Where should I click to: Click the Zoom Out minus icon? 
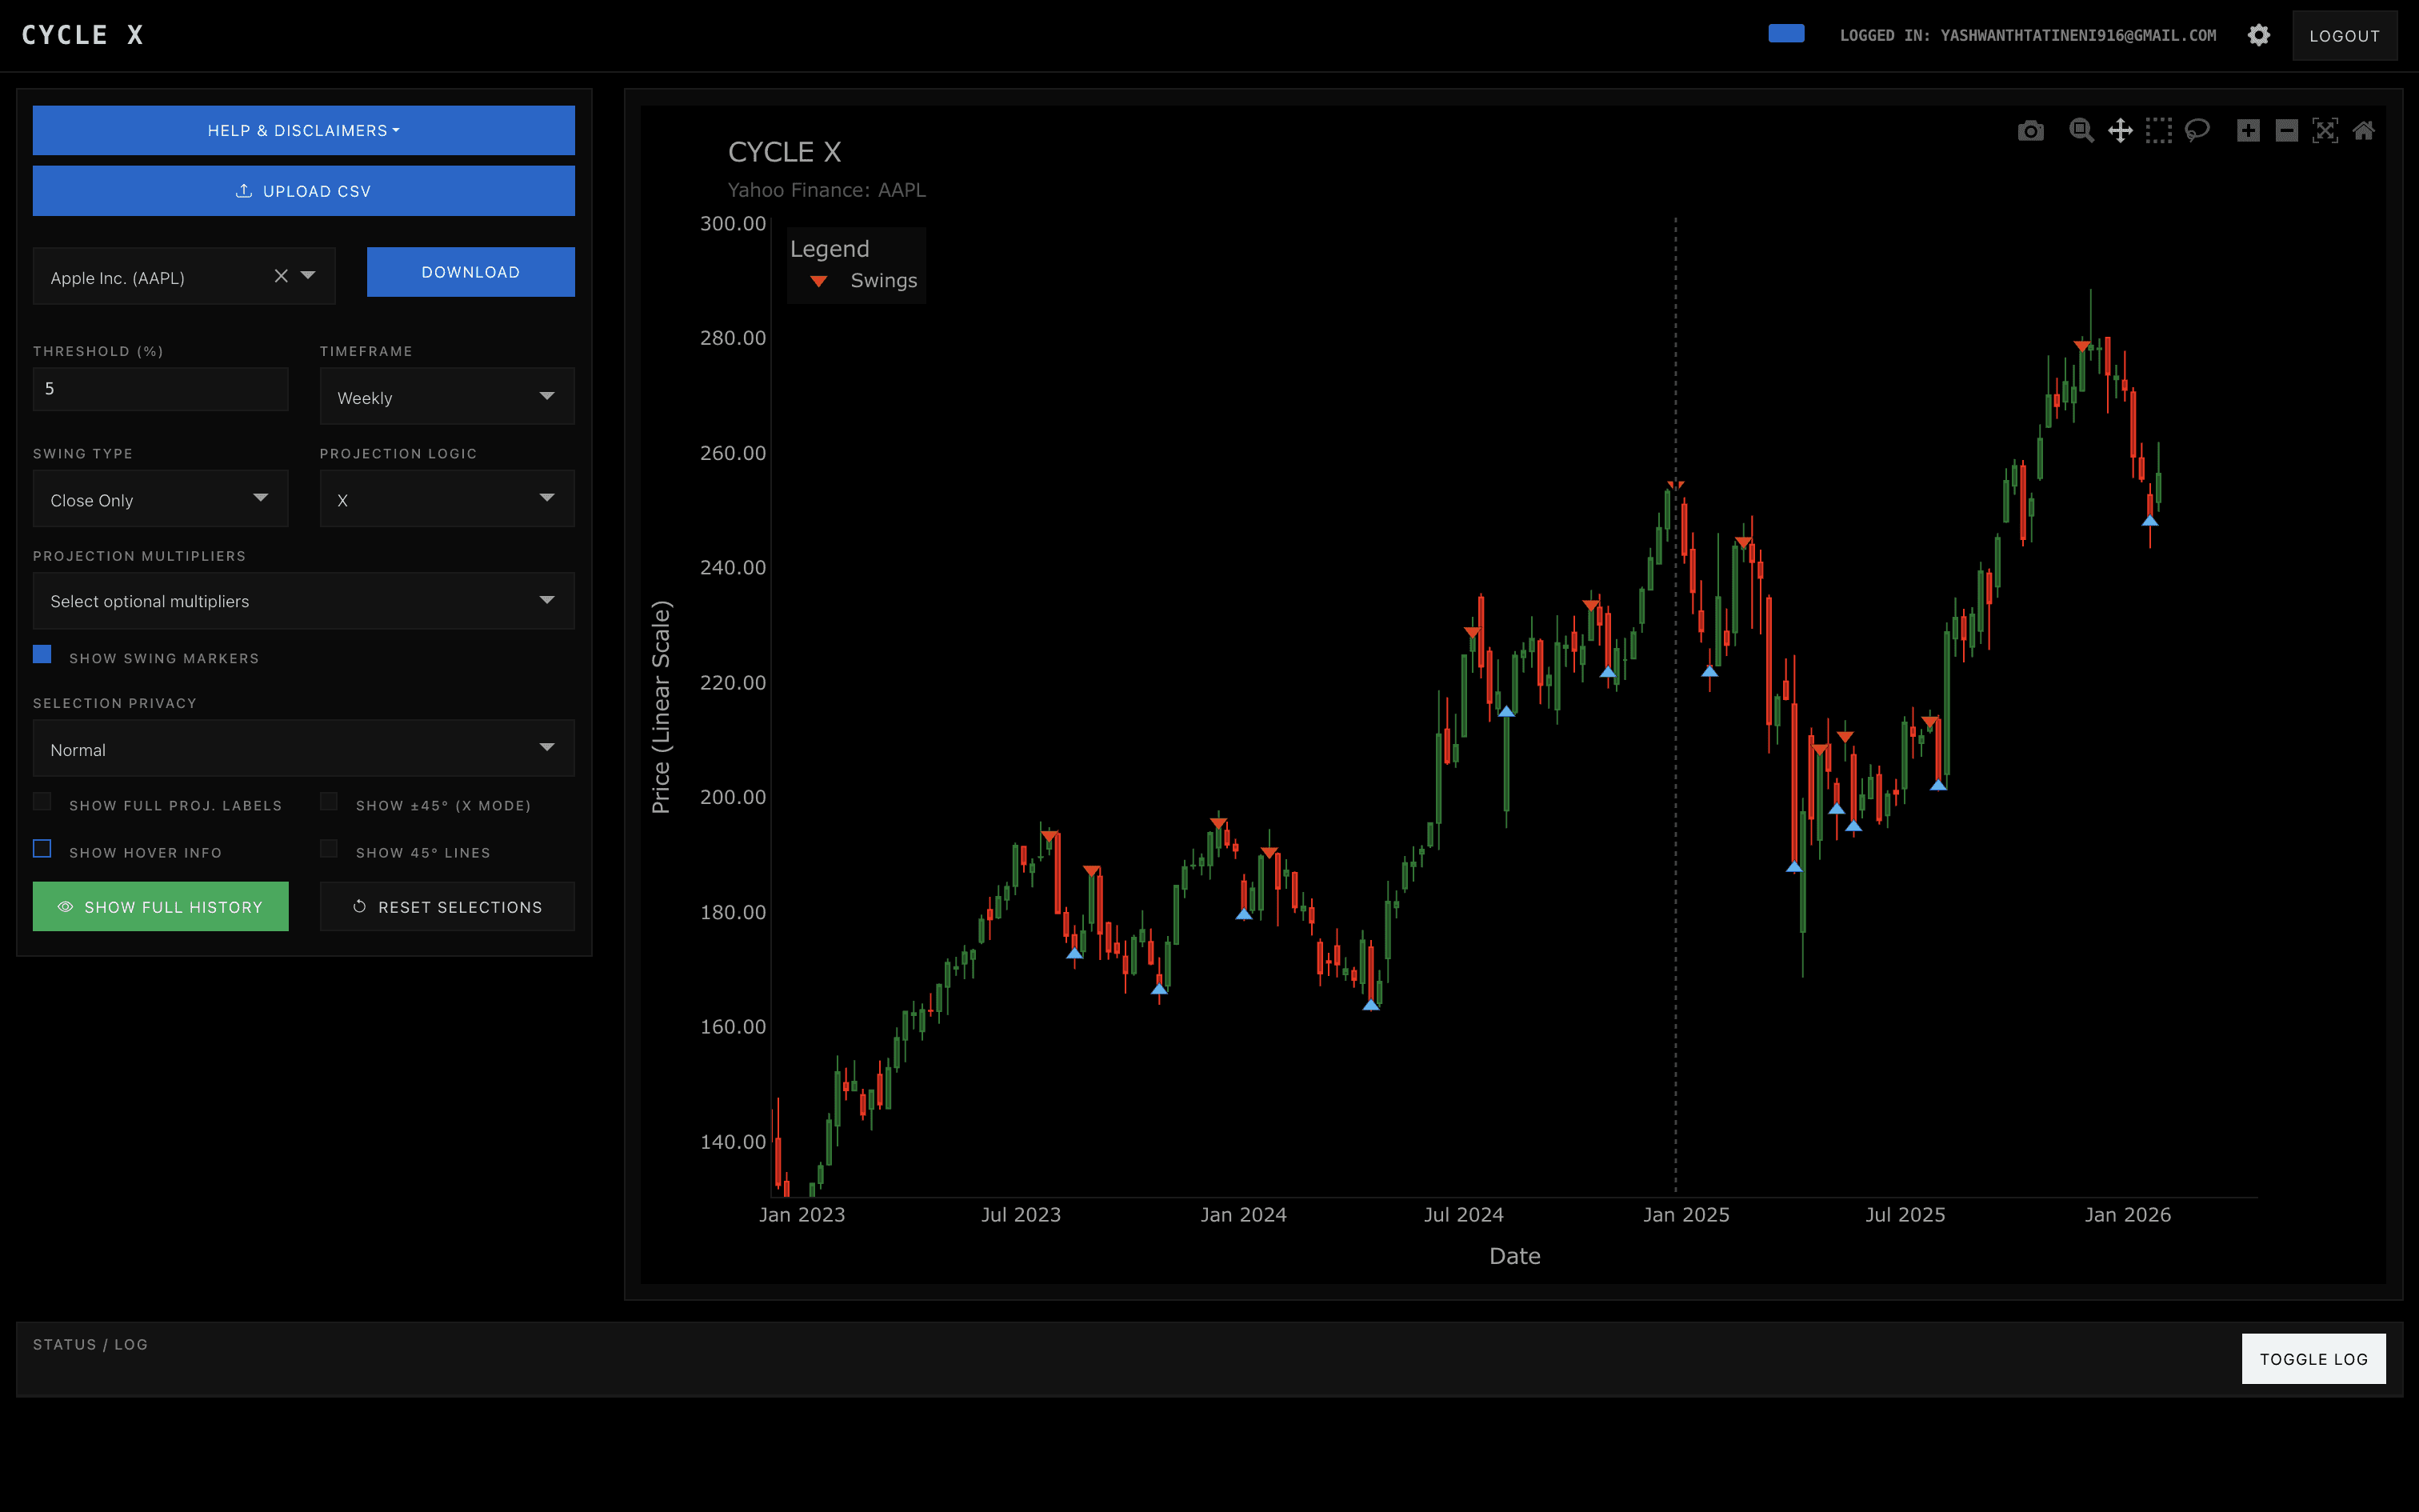2286,131
